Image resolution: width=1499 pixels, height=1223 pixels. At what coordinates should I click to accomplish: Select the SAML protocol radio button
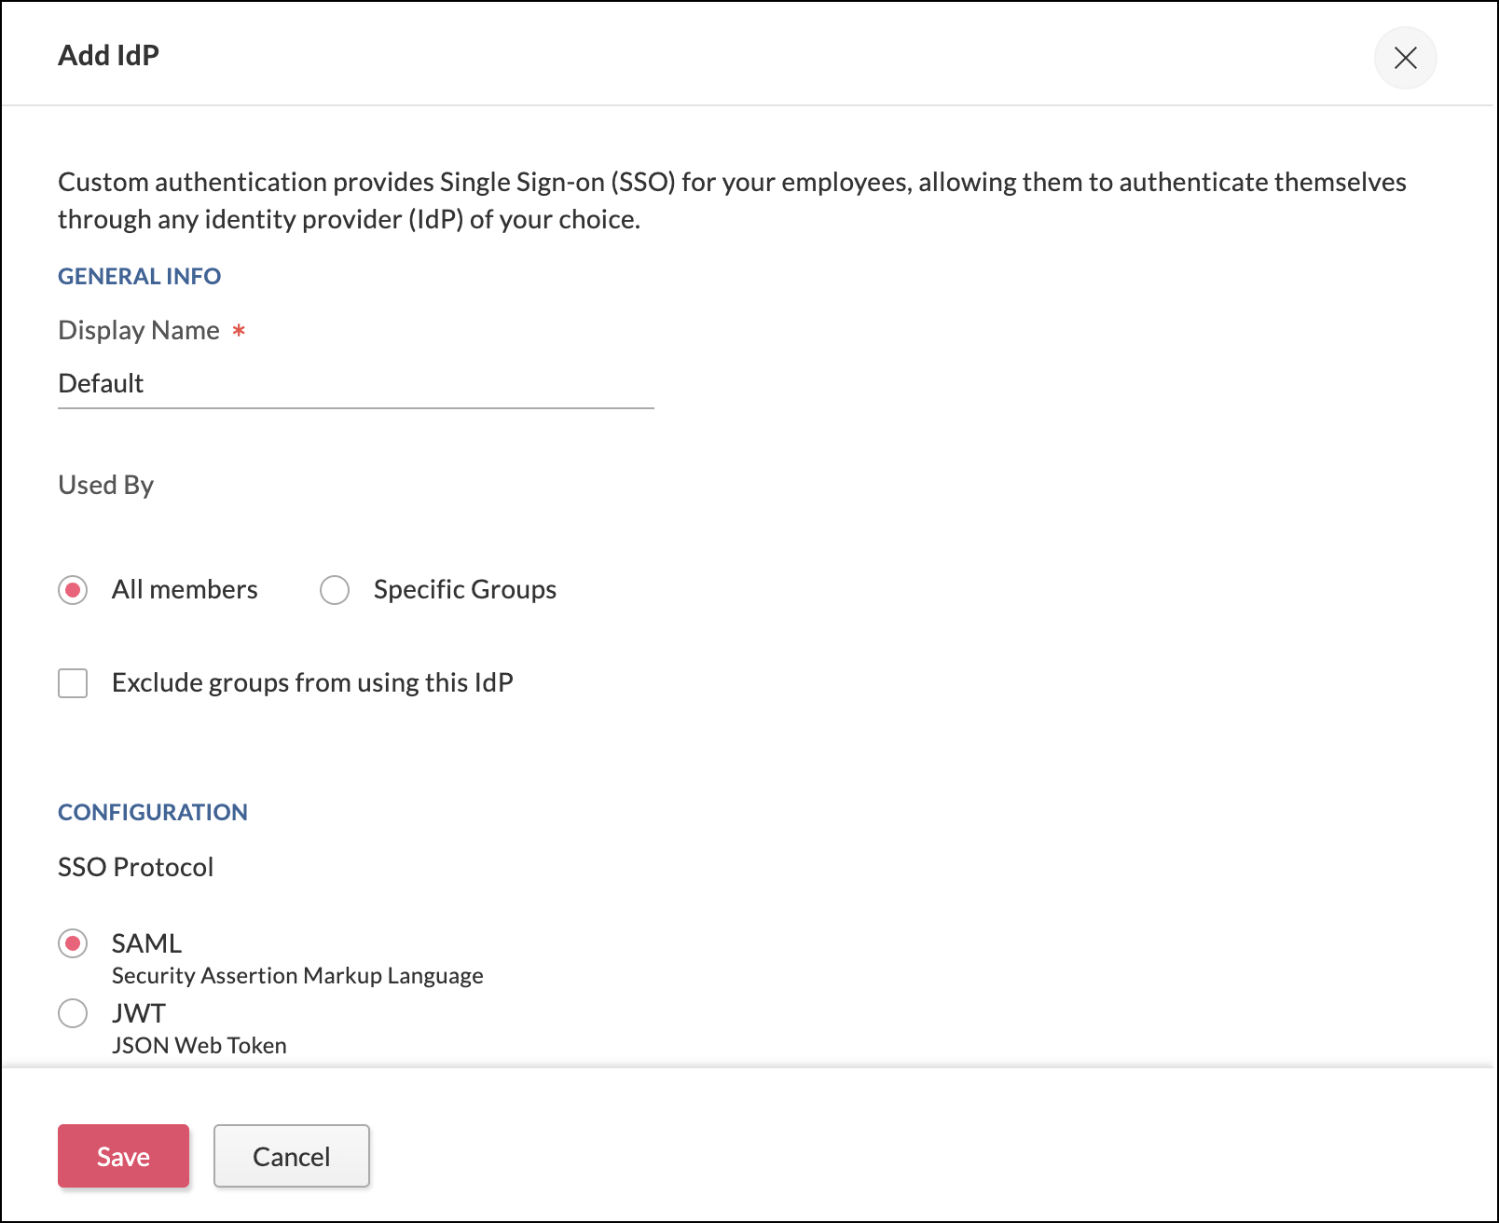click(x=73, y=943)
